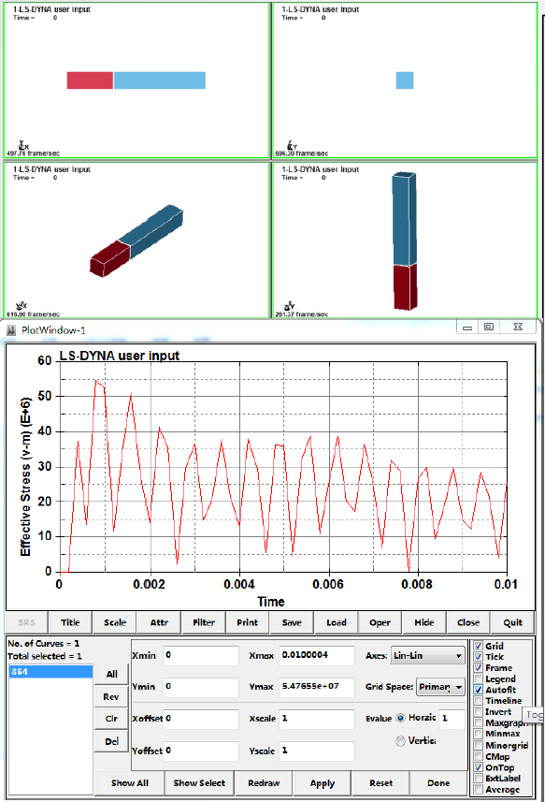
Task: Click the blue bar in top-left viewport
Action: tap(159, 80)
